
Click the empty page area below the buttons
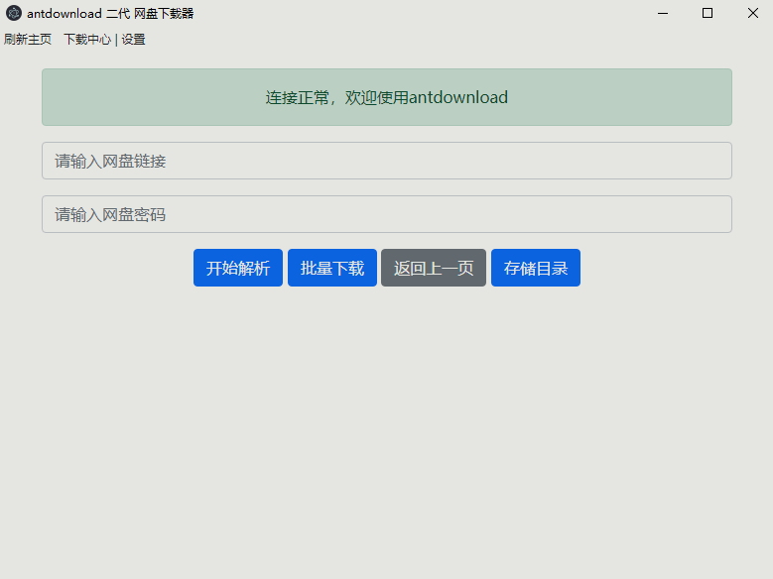coord(387,426)
